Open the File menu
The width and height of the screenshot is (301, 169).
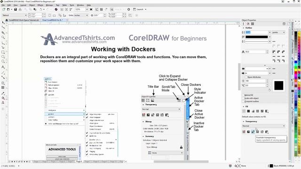pos(3,5)
